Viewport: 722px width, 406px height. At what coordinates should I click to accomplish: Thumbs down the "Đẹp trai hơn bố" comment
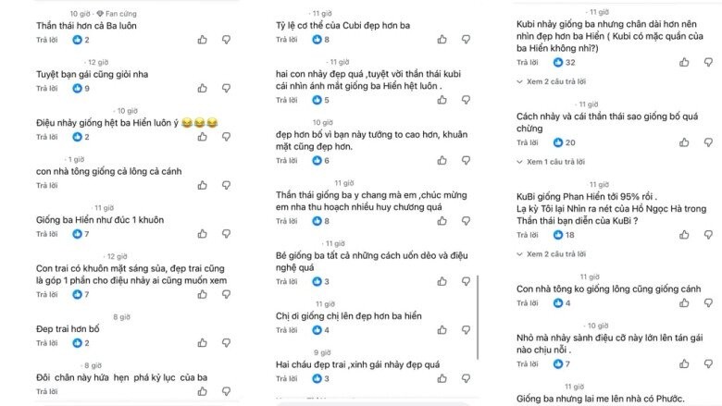tap(225, 343)
